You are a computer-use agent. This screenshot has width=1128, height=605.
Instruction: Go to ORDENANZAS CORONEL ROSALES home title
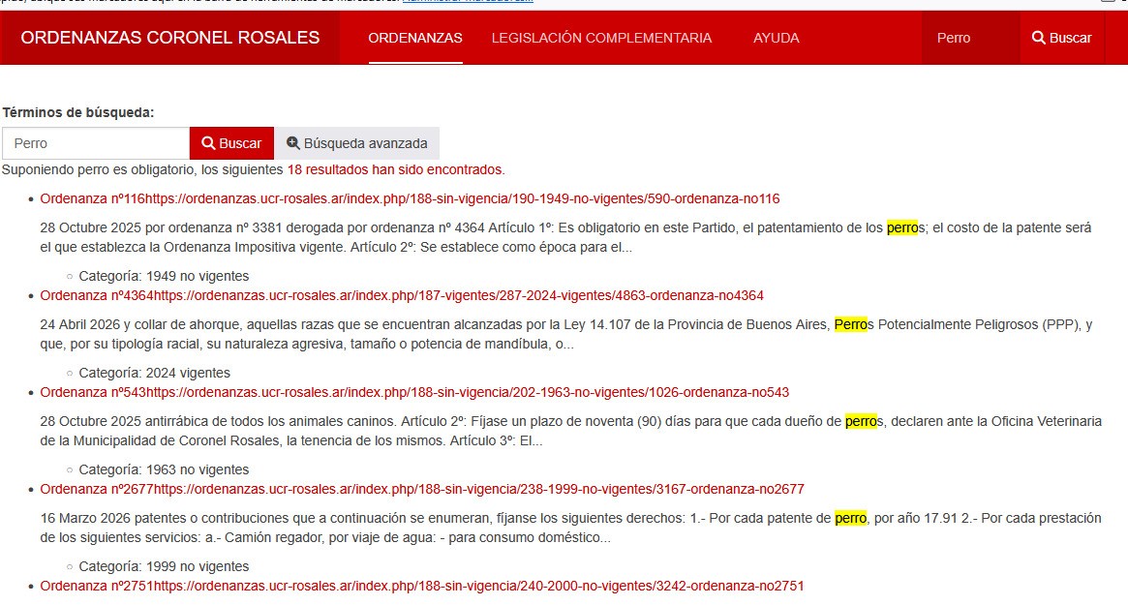coord(169,38)
